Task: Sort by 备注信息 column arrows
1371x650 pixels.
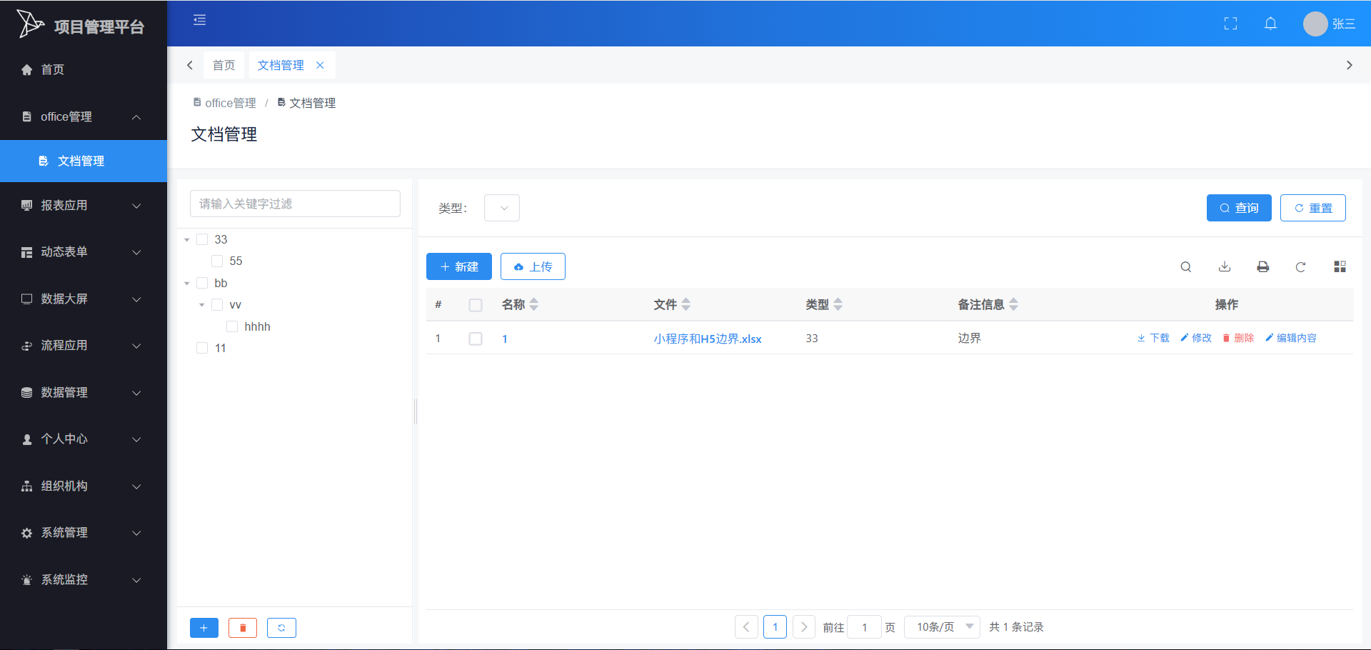Action: [1014, 304]
